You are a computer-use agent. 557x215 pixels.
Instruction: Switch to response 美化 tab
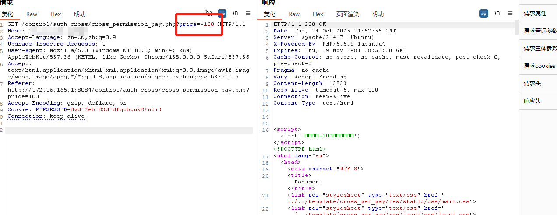tap(270, 14)
